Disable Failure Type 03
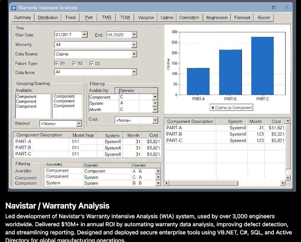This screenshot has height=242, width=301. coord(91,64)
